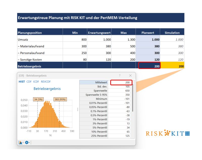Click the RISK KIT logo
Image resolution: width=202 pixels, height=160 pixels.
168,133
